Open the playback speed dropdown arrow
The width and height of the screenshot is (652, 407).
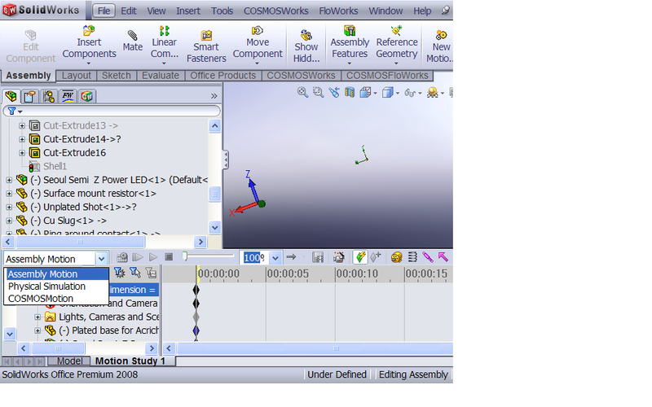click(275, 258)
